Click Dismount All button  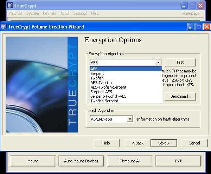(130, 161)
